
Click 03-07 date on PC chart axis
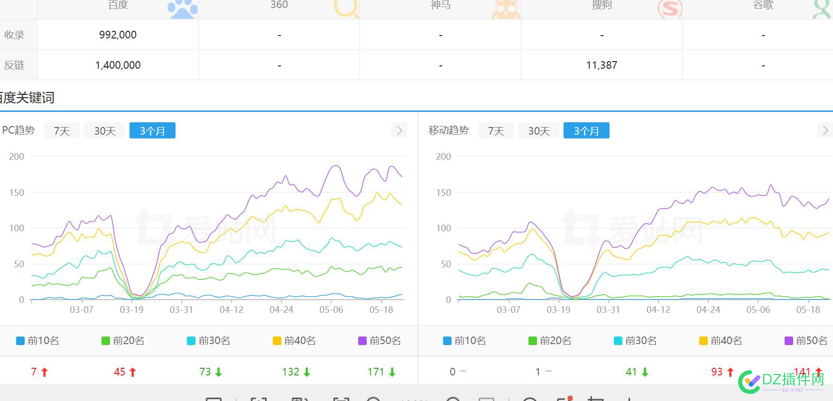point(82,310)
